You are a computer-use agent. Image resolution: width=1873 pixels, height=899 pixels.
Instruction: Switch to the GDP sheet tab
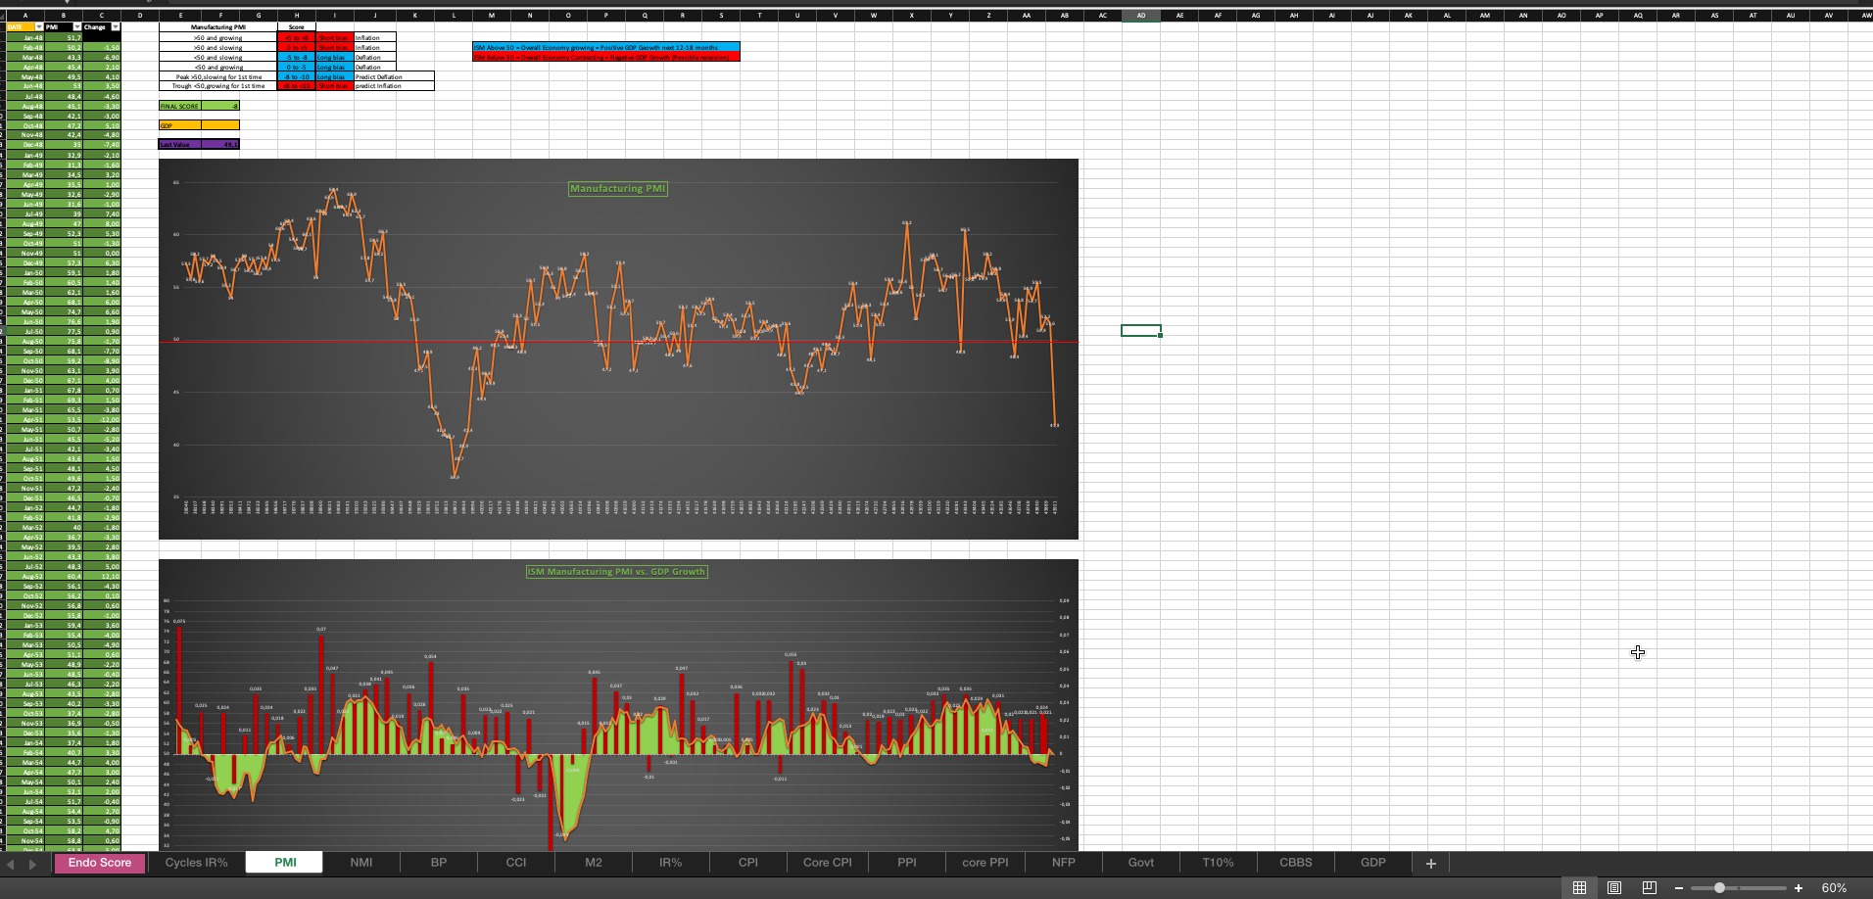1373,863
